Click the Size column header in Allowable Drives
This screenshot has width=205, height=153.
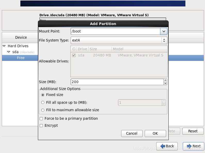coord(100,49)
